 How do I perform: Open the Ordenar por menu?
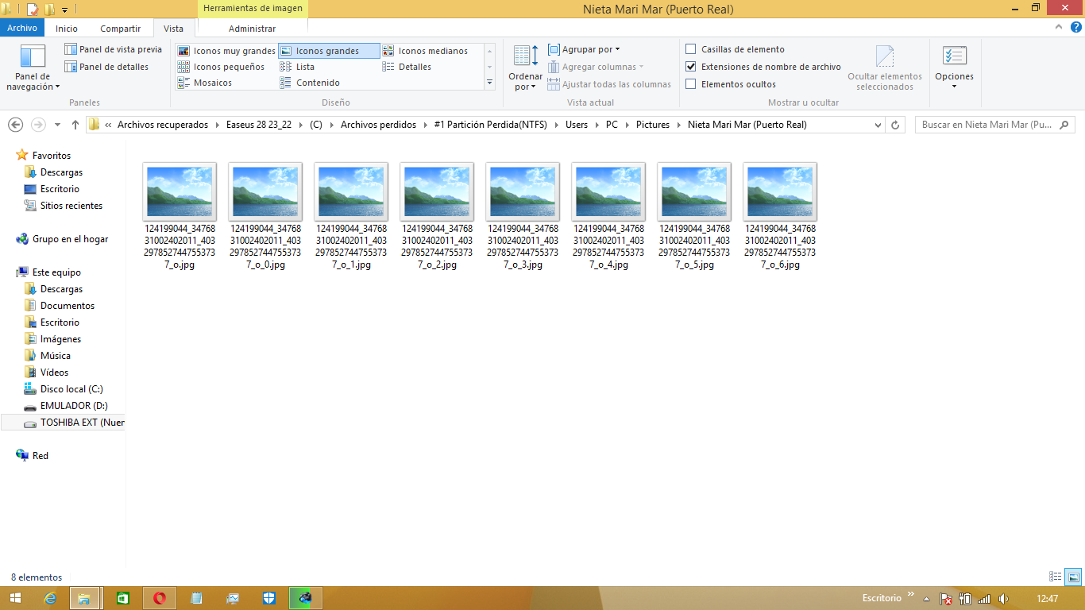[525, 68]
